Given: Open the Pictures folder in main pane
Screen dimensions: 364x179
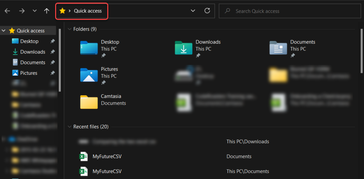Looking at the screenshot, I should tap(89, 75).
